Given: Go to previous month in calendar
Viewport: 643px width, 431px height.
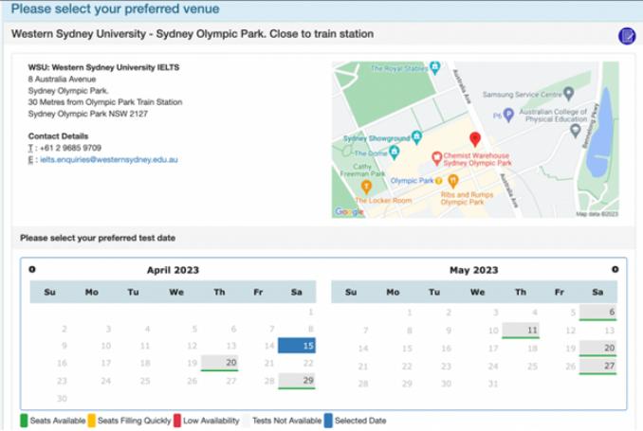Looking at the screenshot, I should click(32, 269).
